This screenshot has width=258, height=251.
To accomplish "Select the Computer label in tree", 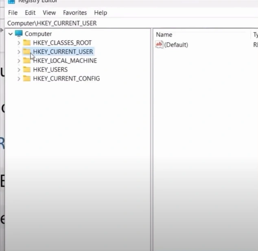I will (38, 34).
